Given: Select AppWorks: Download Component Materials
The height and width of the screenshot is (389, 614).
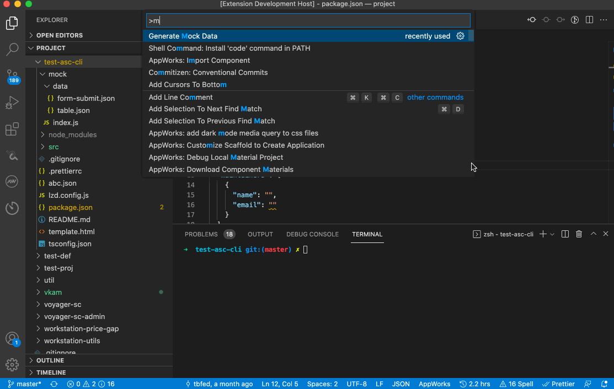Looking at the screenshot, I should (308, 169).
